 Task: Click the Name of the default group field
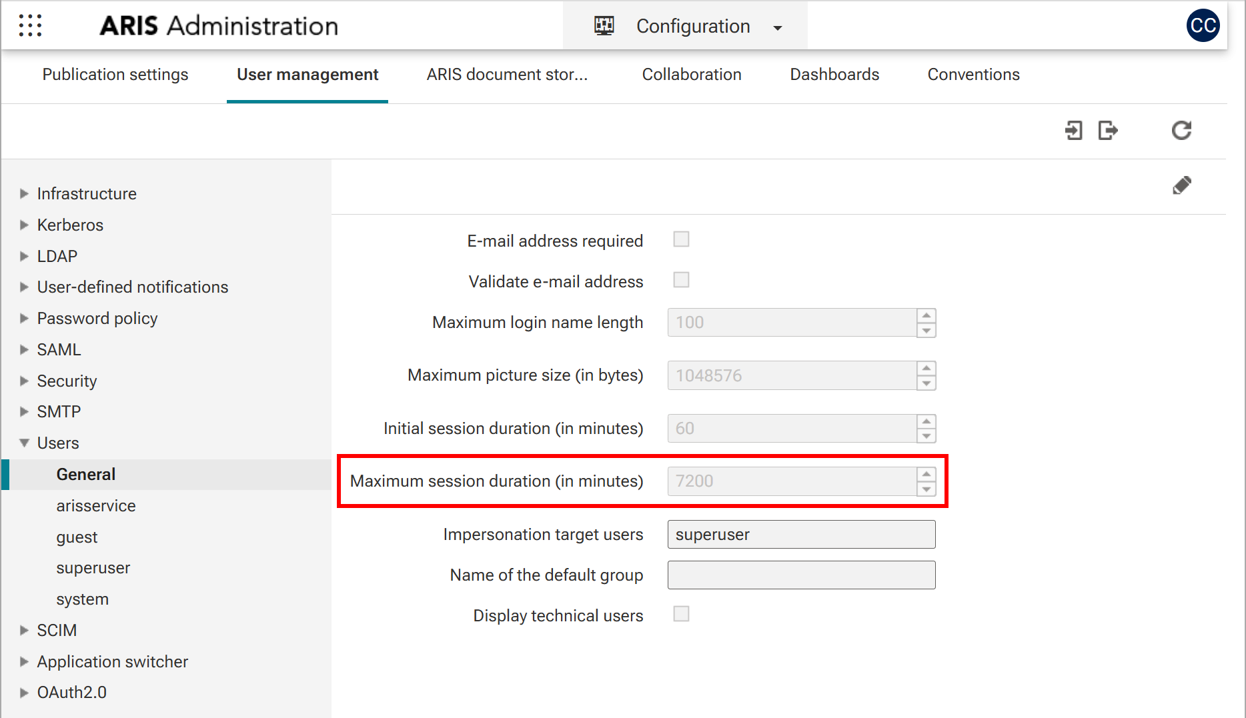coord(801,575)
